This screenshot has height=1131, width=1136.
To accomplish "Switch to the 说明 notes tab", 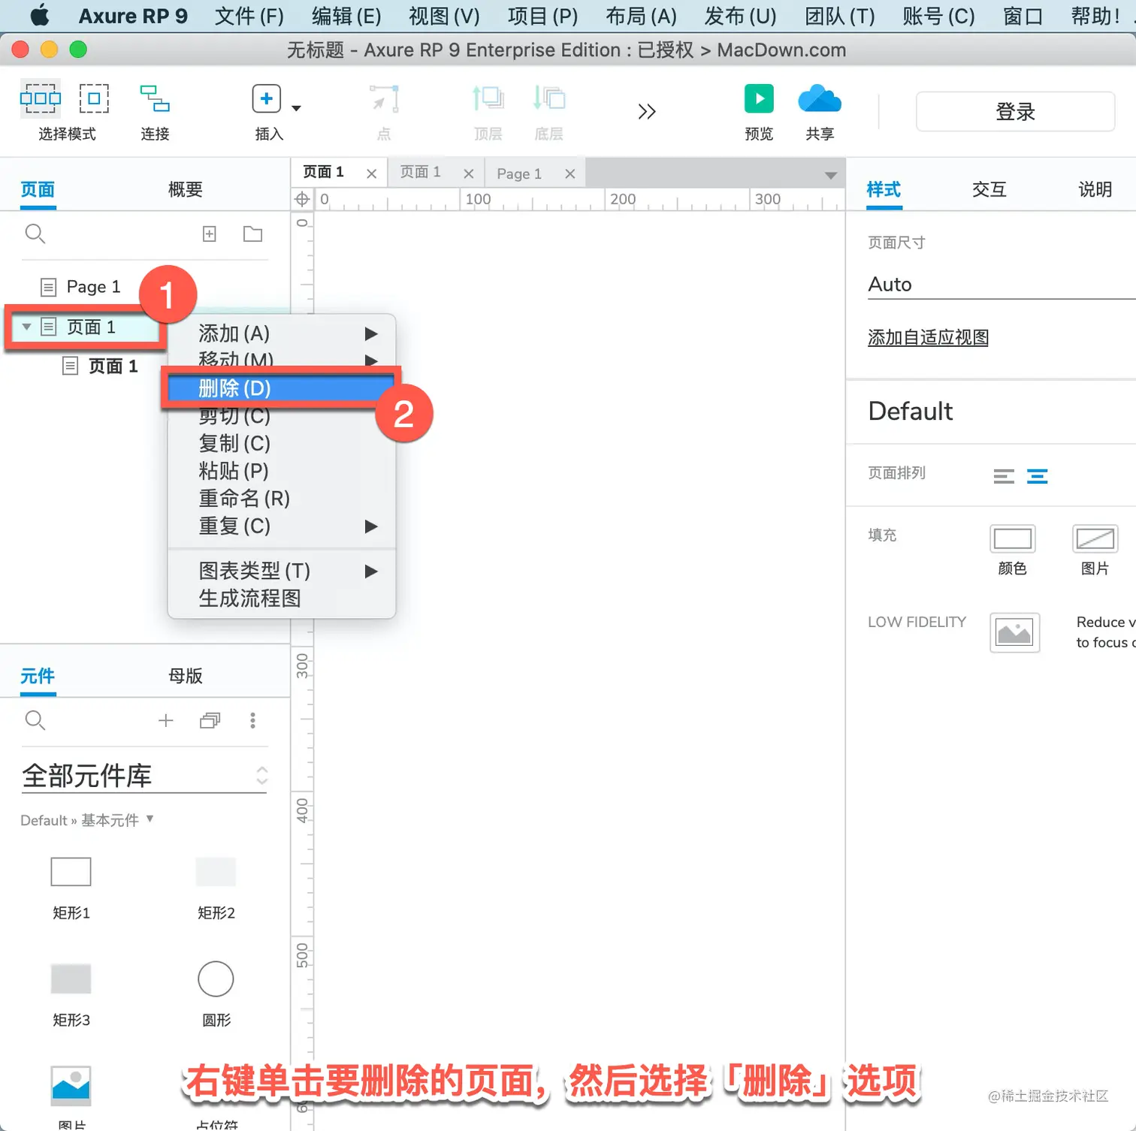I will click(1095, 189).
